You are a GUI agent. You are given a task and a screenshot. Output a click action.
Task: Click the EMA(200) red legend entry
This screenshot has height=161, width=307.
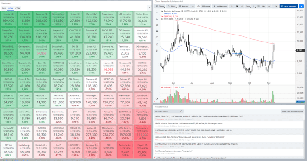171,17
